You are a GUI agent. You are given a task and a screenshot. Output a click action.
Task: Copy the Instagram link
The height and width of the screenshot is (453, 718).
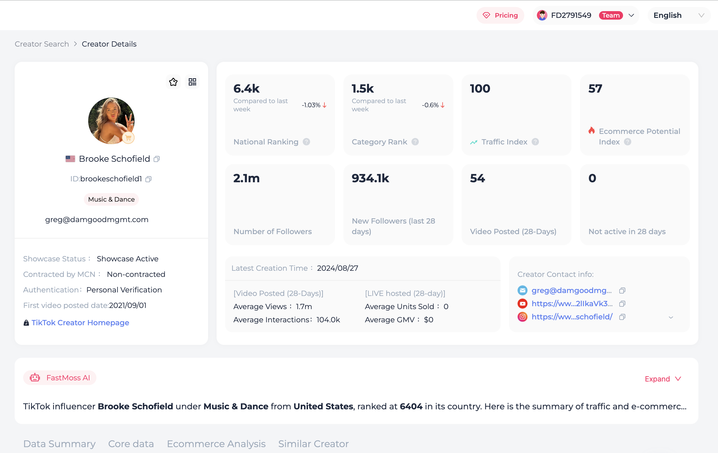coord(622,317)
